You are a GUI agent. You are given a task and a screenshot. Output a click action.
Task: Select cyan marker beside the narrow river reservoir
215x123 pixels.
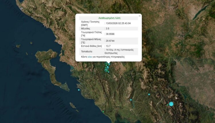131,100
